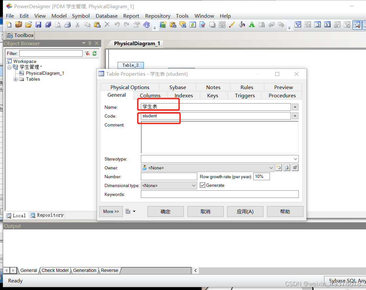Click the 帮助 Help button

285,211
